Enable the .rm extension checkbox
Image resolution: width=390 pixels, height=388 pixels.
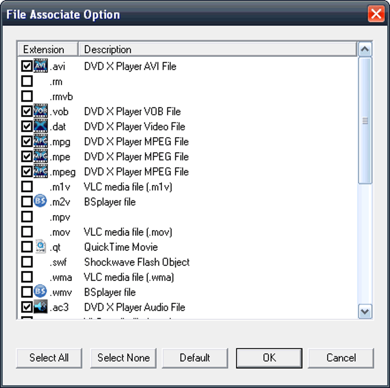[27, 82]
